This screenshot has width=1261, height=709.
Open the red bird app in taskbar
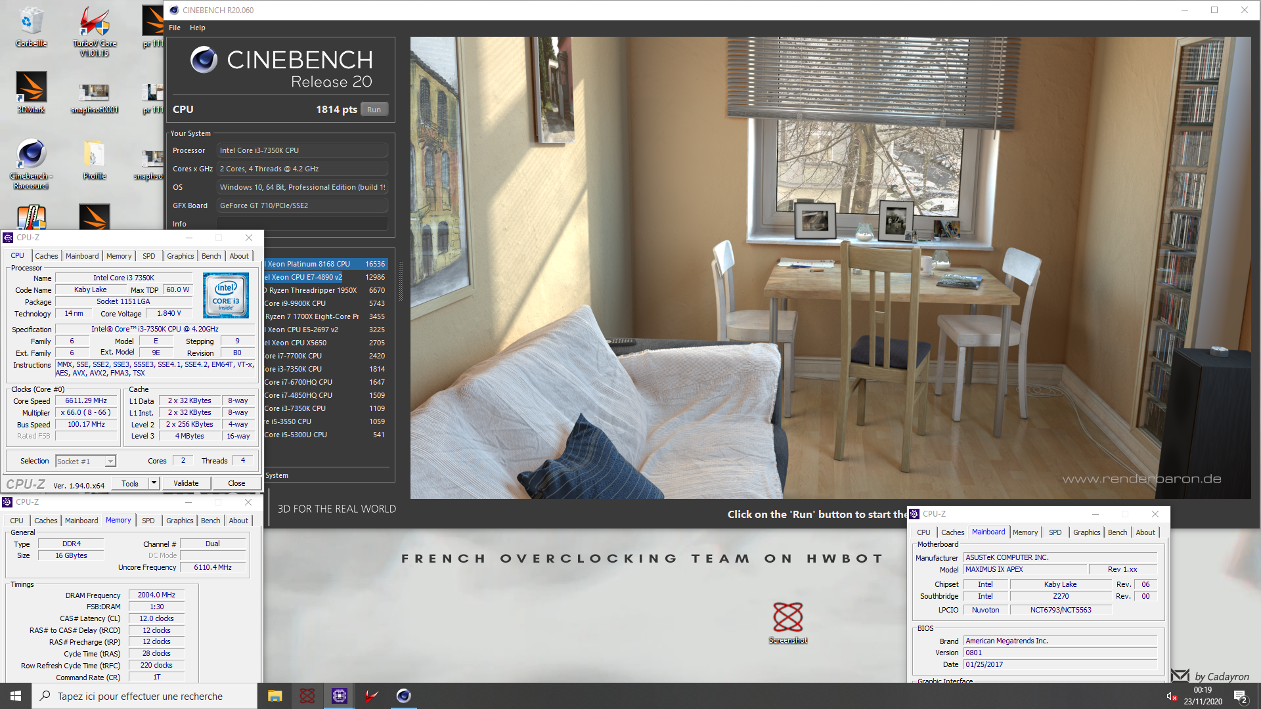tap(371, 696)
